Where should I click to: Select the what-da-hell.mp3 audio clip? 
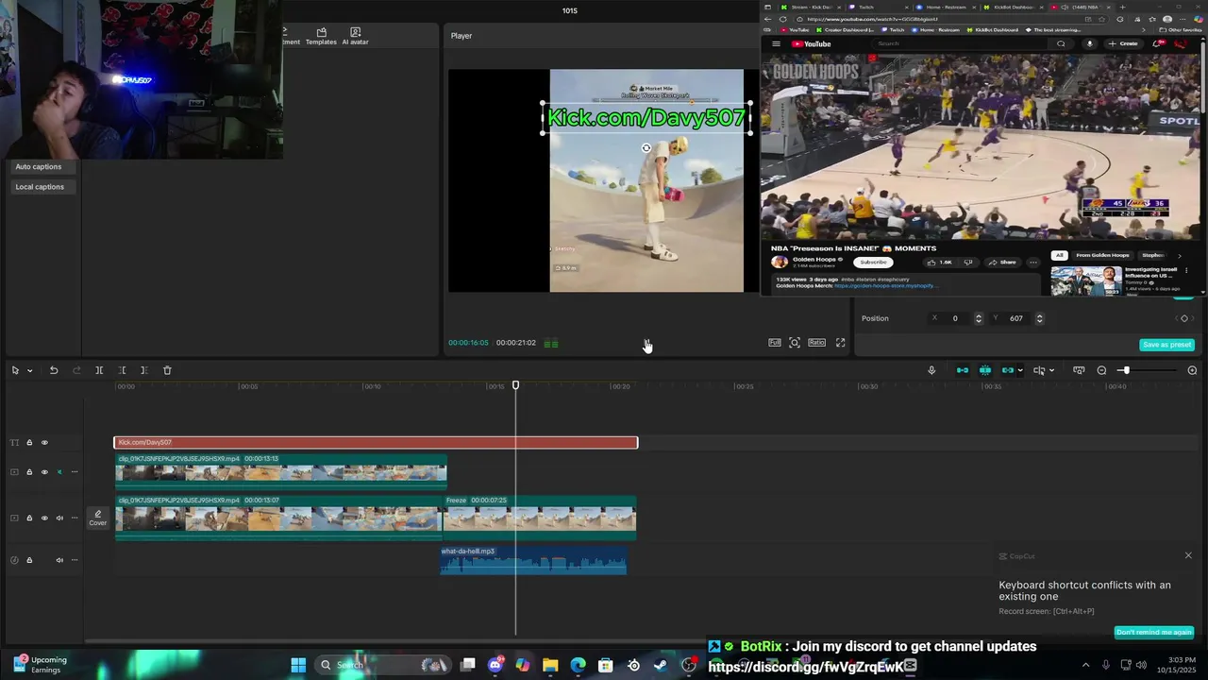(x=533, y=560)
